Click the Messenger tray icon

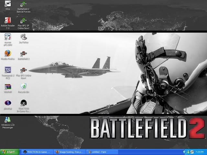[x=188, y=152]
